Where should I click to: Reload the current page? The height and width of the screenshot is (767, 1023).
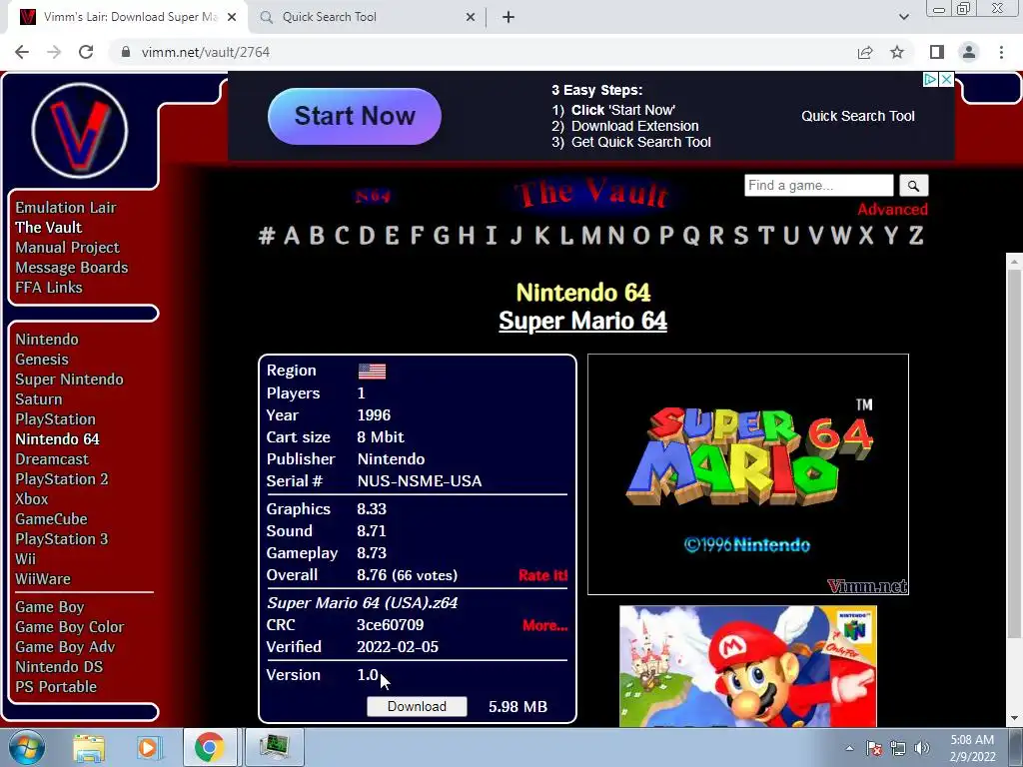point(86,52)
